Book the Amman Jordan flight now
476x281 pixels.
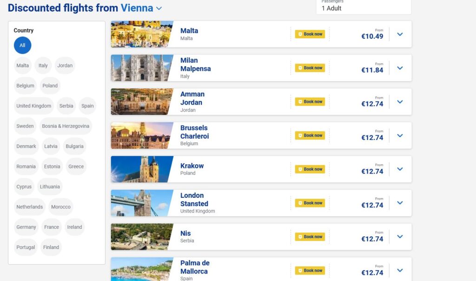click(x=310, y=102)
